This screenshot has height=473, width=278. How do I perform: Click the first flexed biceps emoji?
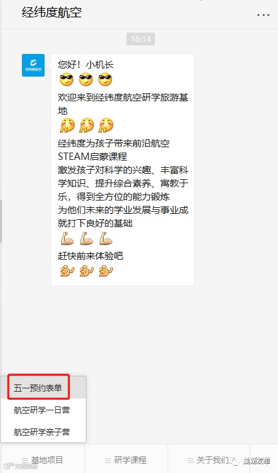pos(67,238)
